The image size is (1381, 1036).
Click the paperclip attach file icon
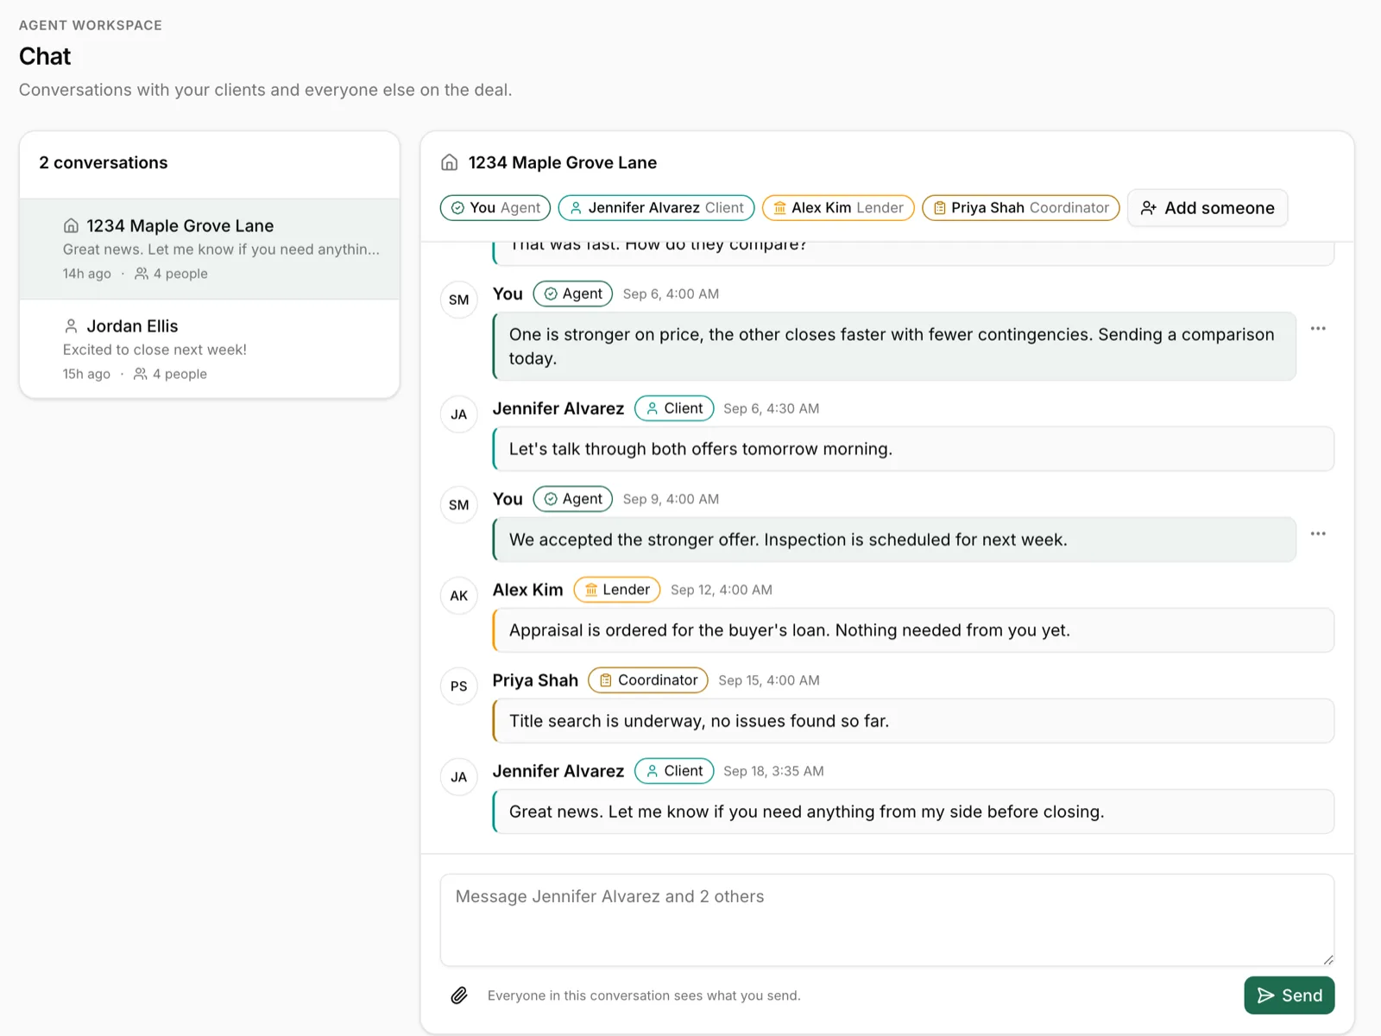coord(459,995)
